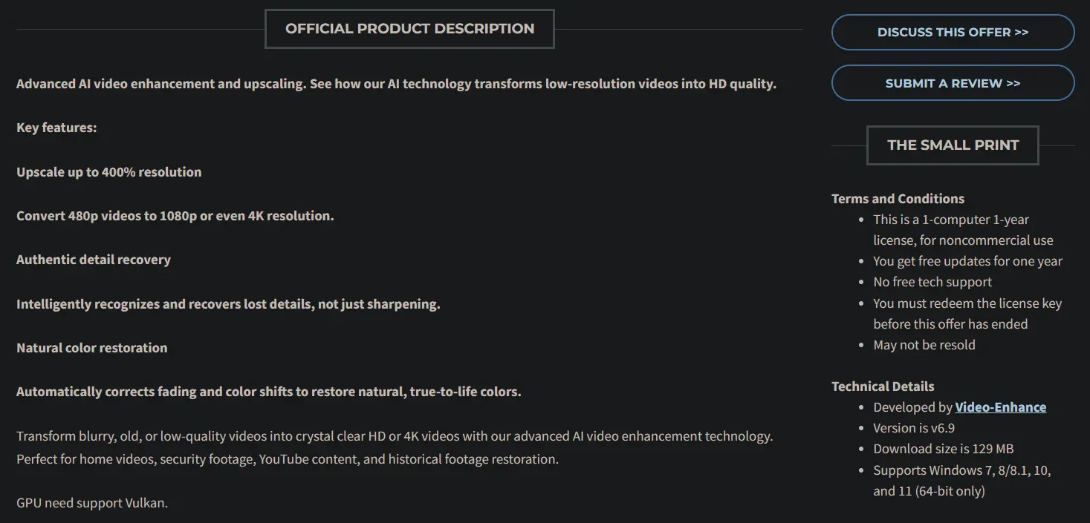This screenshot has width=1090, height=523.
Task: Click the 'You get free updates for one year' bullet
Action: (967, 261)
